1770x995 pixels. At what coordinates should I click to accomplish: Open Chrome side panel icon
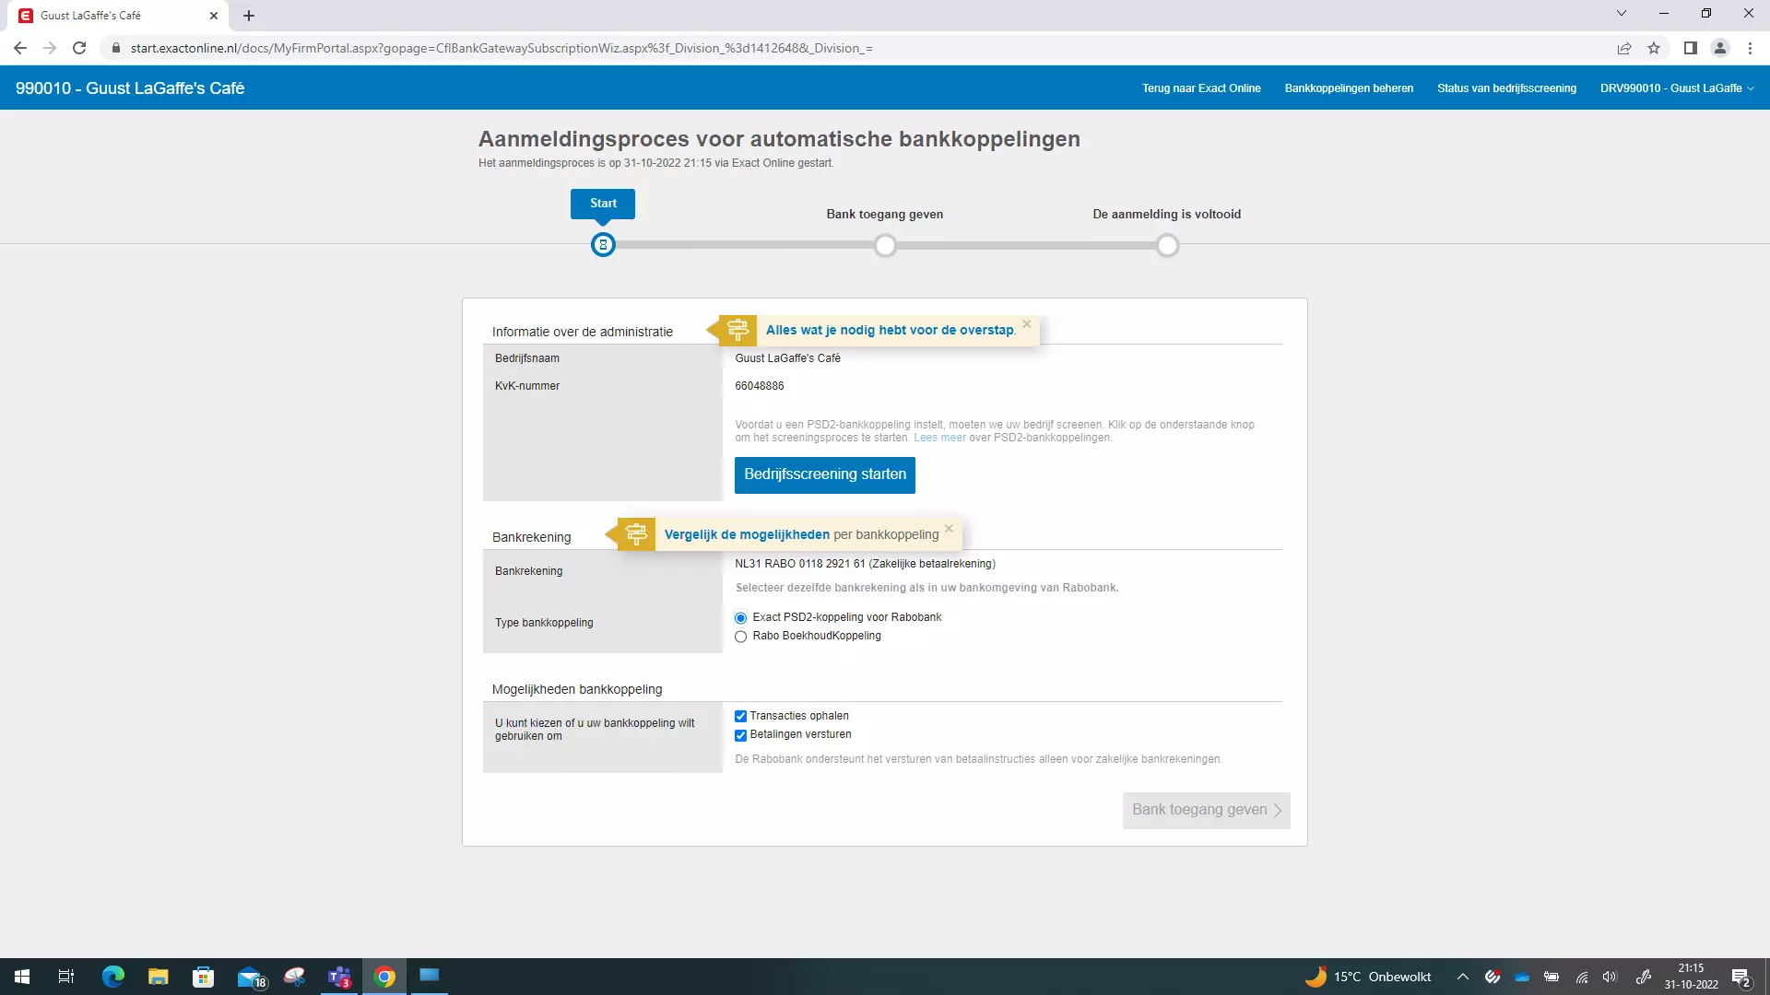point(1690,48)
